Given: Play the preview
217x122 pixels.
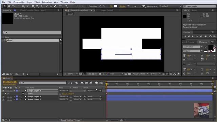Looking at the screenshot, I should [193, 36].
